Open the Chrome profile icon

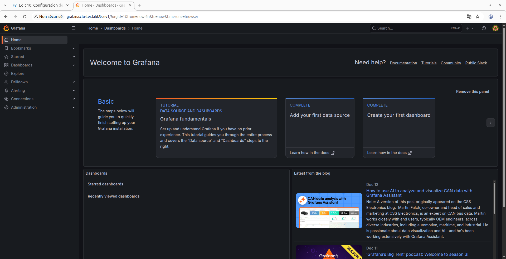(491, 17)
